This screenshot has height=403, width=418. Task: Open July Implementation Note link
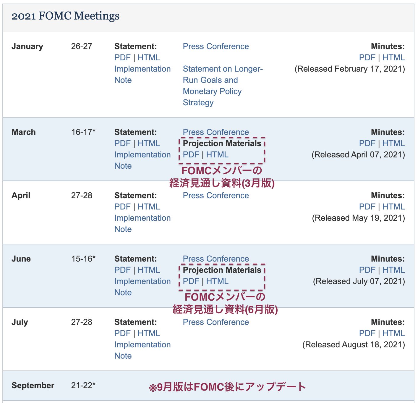(x=142, y=350)
